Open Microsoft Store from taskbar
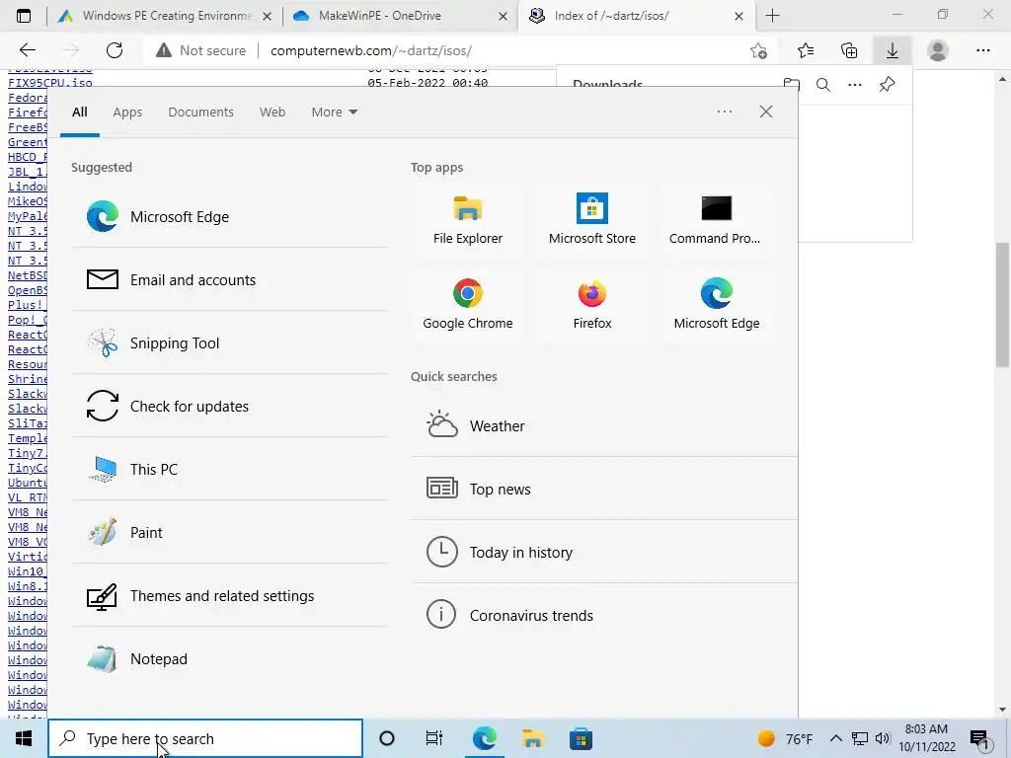The width and height of the screenshot is (1011, 758). point(581,738)
